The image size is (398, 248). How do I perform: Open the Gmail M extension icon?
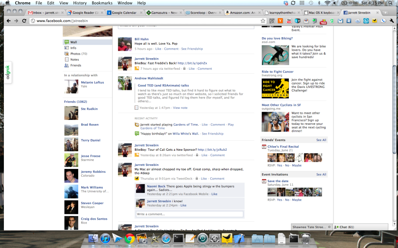[x=340, y=21]
